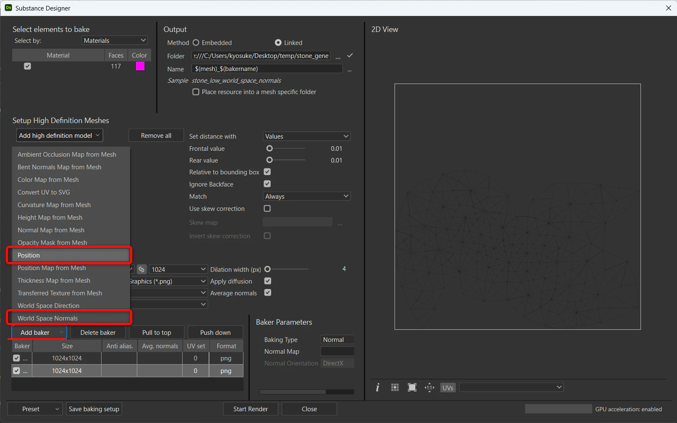This screenshot has height=423, width=677.
Task: Choose World Space Normals baker
Action: point(71,318)
